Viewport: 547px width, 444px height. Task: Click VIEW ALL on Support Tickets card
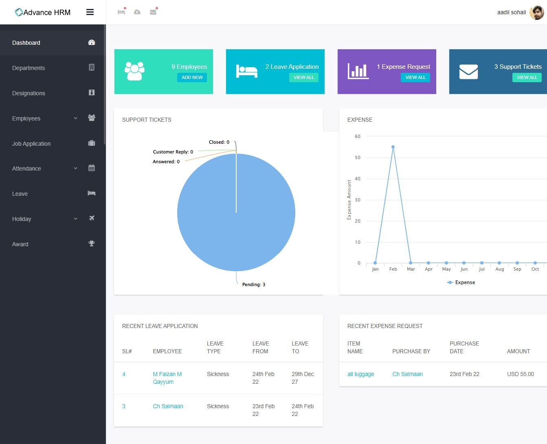coord(527,77)
